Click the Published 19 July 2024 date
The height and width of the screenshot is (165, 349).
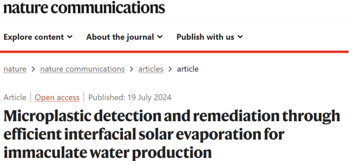(x=130, y=97)
